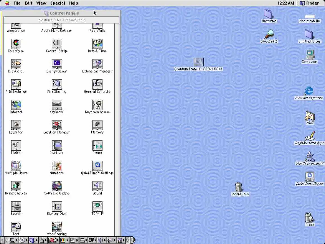Image resolution: width=325 pixels, height=244 pixels.
Task: Select the Speech control panel
Action: [16, 206]
